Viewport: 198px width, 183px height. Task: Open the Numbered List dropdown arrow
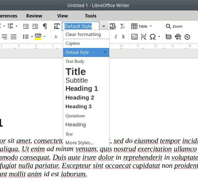pos(16,26)
